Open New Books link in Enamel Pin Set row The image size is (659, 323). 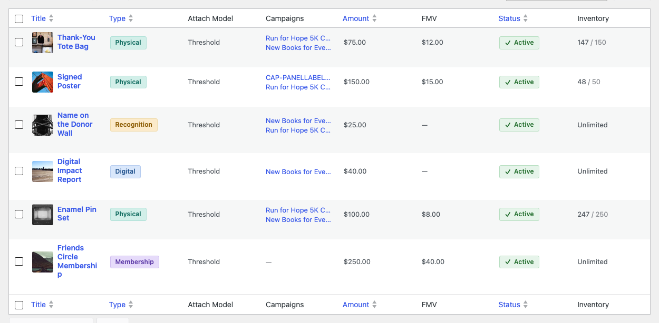(298, 219)
